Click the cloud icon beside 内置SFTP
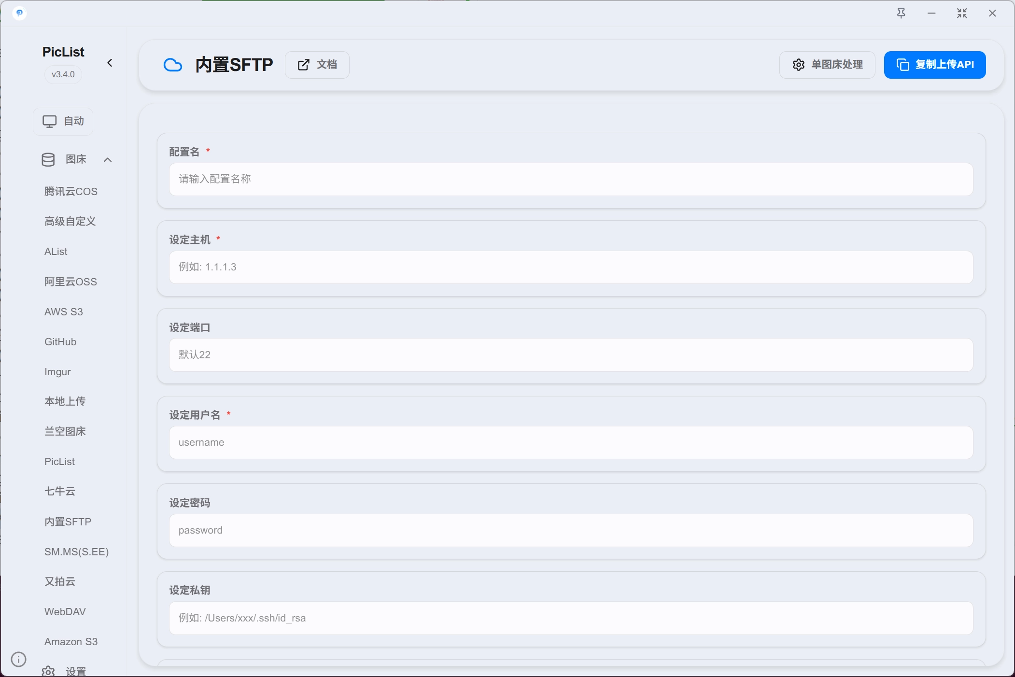 [x=173, y=65]
